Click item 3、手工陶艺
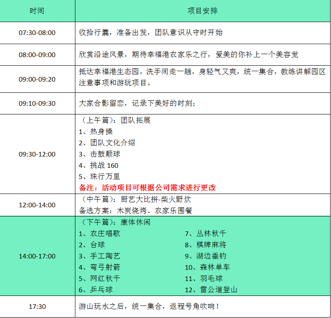The width and height of the screenshot is (331, 318). 100,256
